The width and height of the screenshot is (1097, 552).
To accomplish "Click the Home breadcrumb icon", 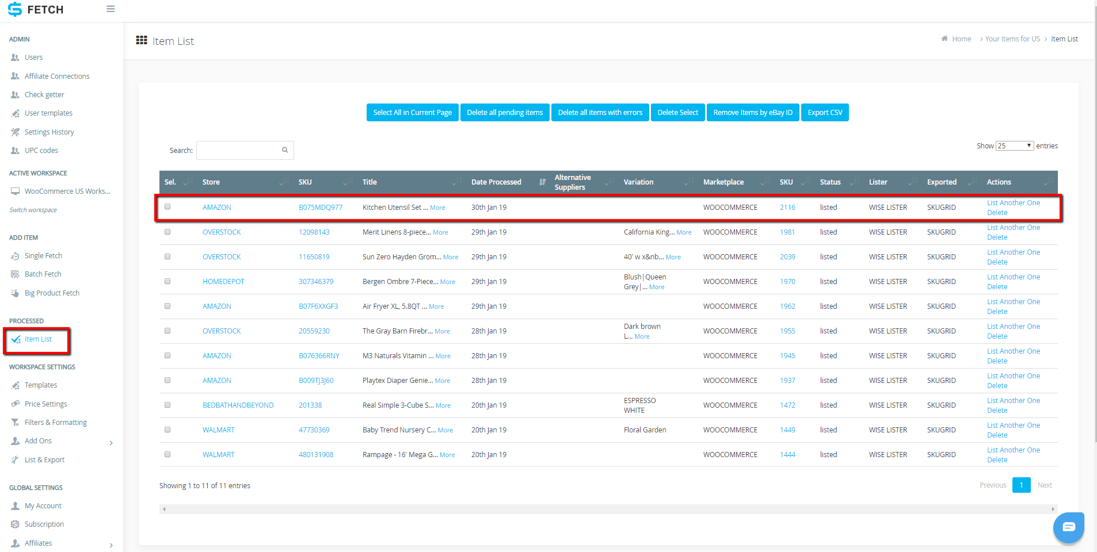I will (944, 39).
